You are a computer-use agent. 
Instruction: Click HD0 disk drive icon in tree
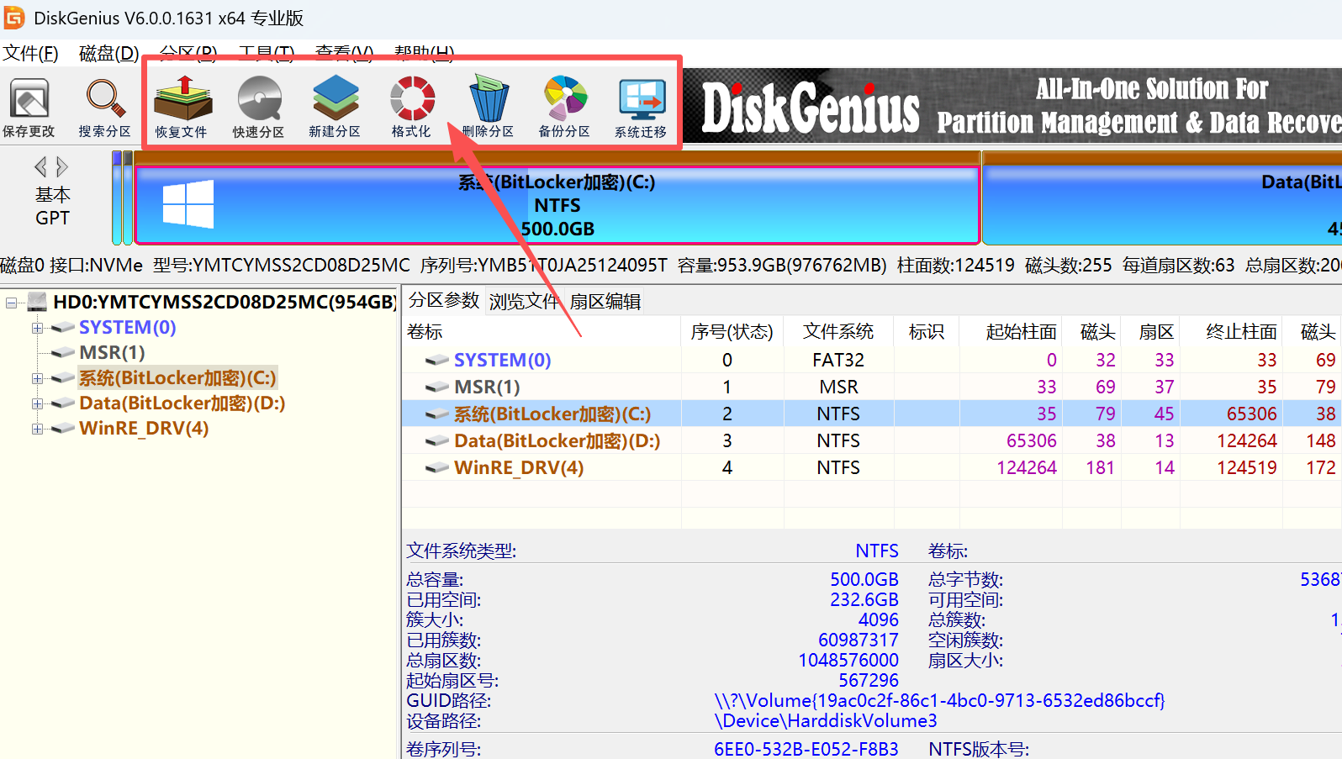[x=37, y=301]
